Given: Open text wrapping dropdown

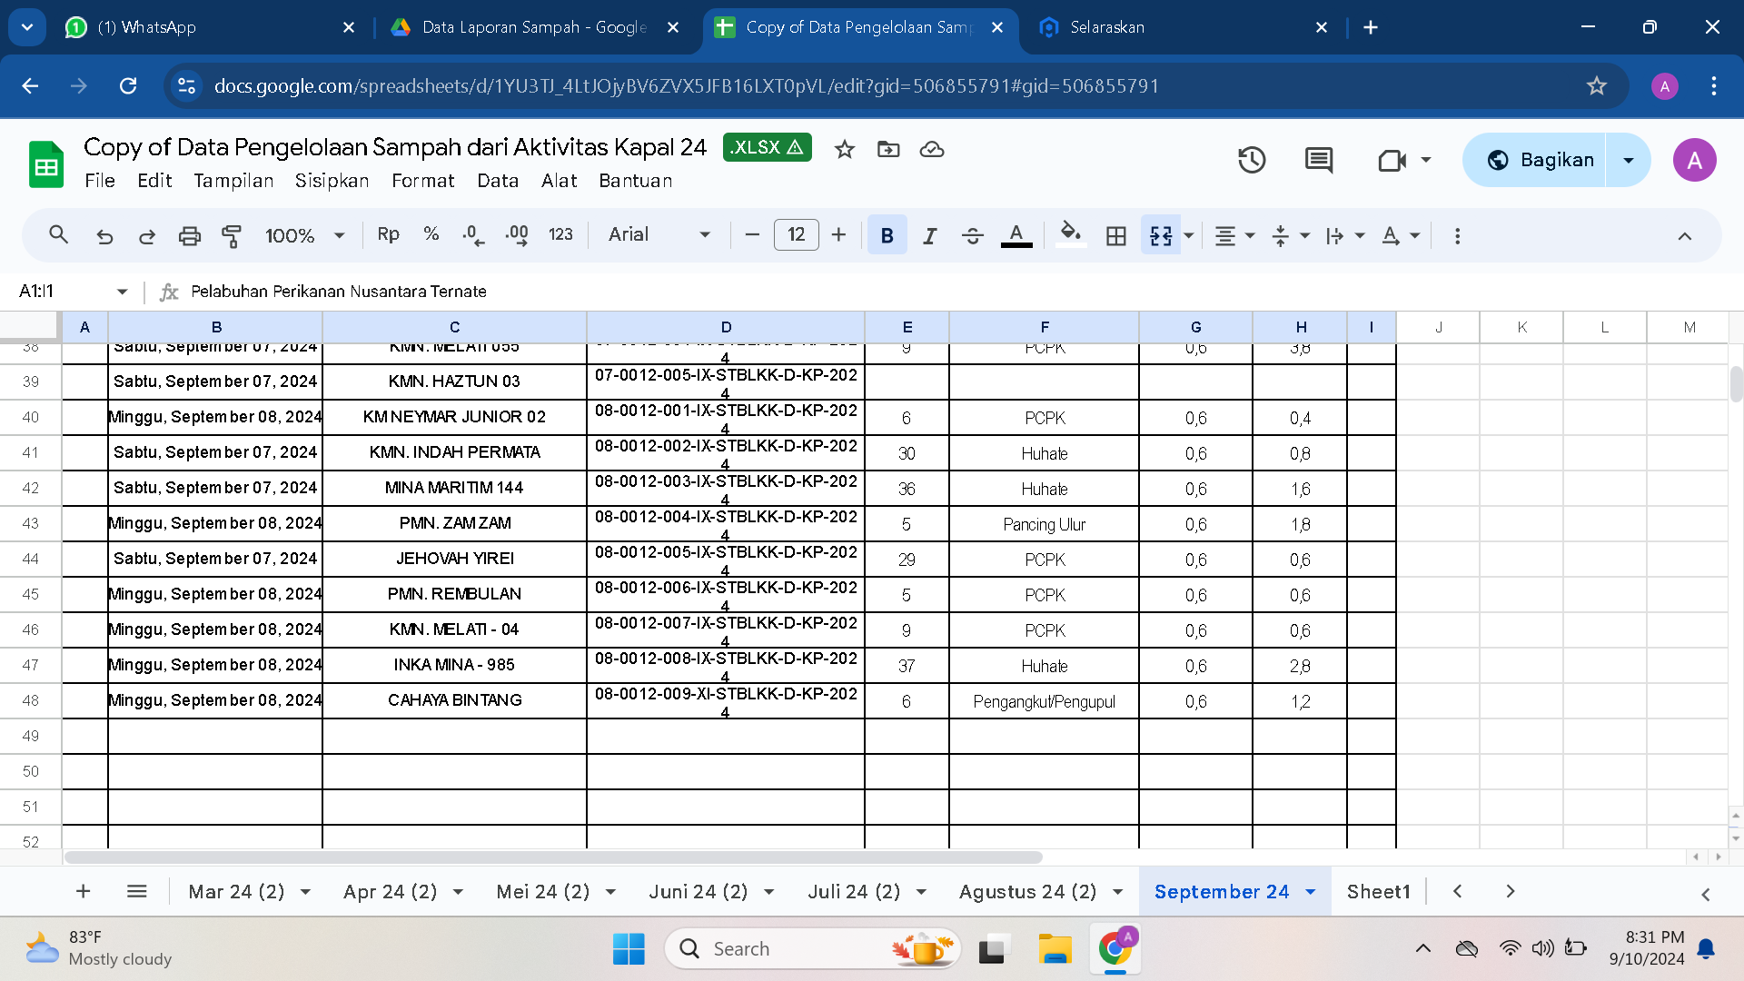Looking at the screenshot, I should (x=1344, y=235).
